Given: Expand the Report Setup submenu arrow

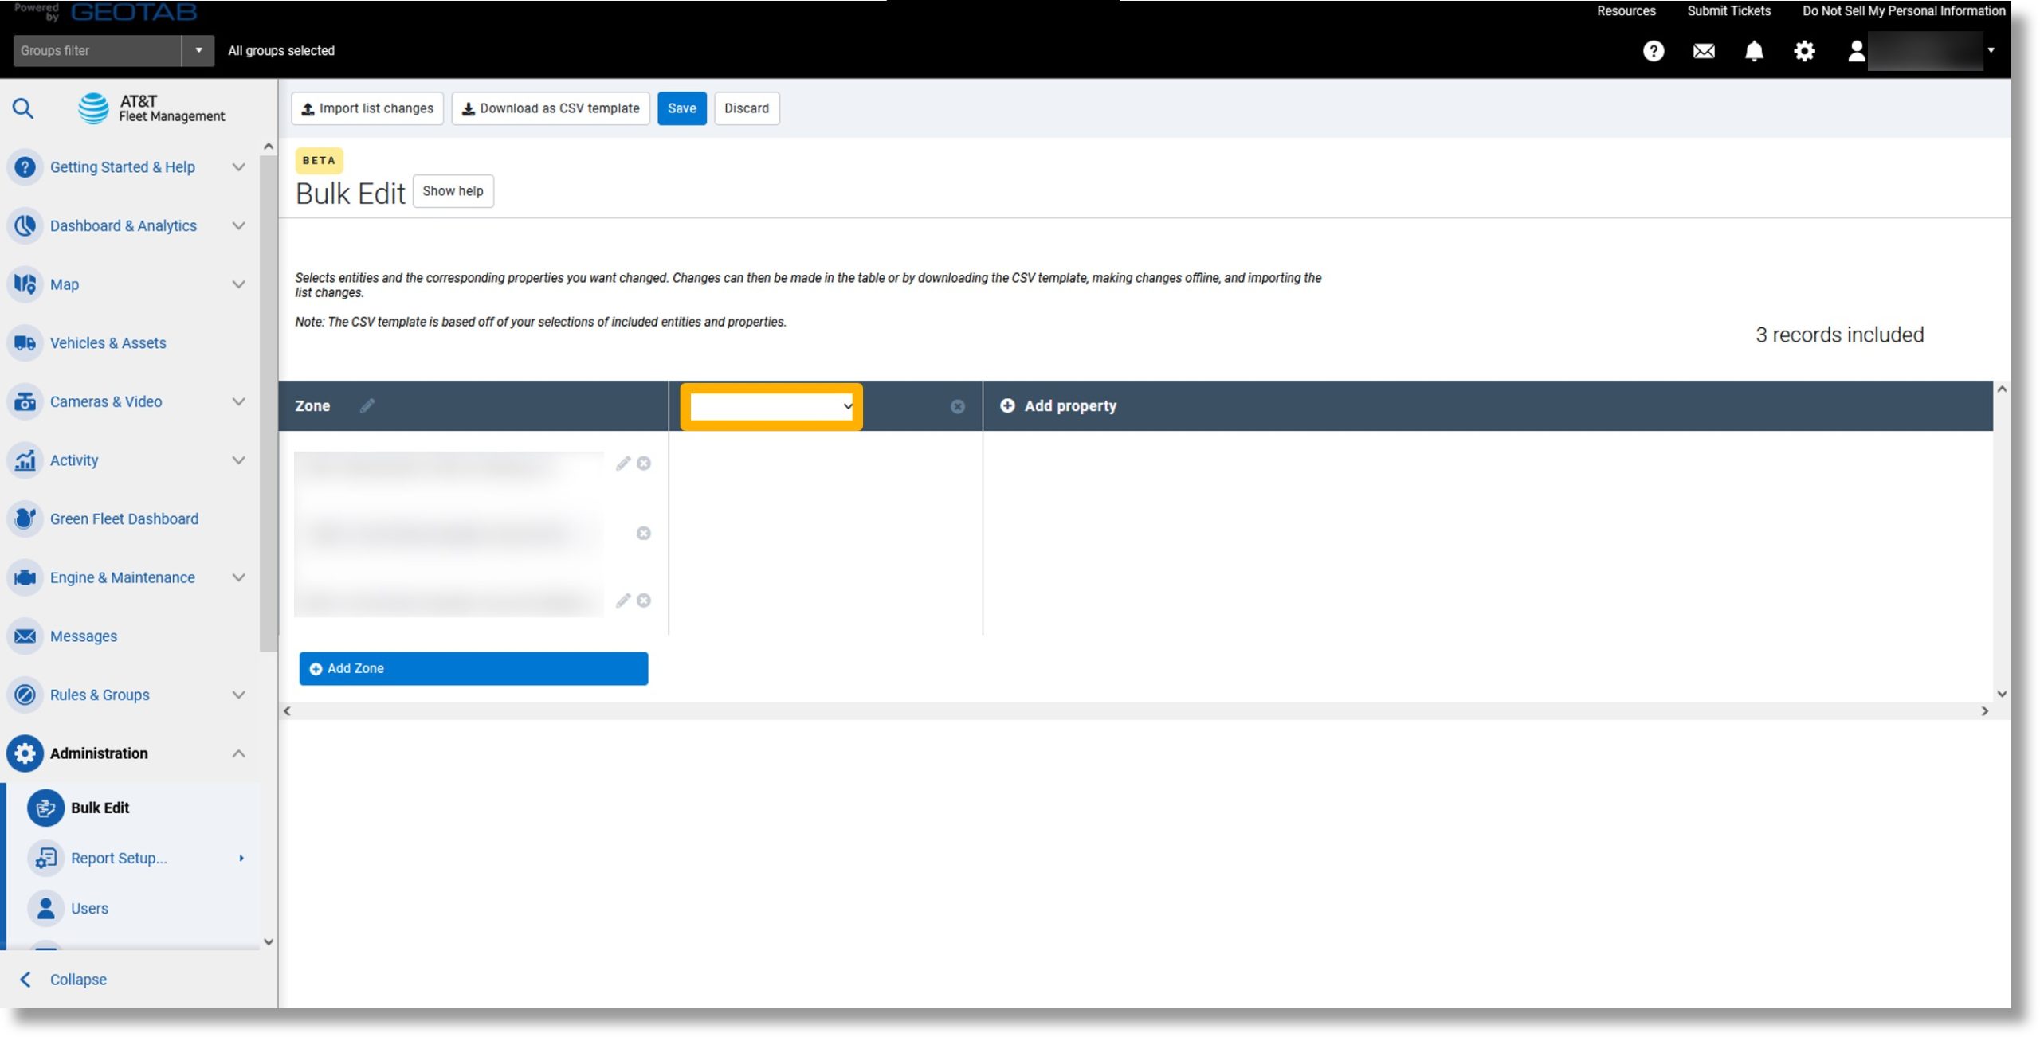Looking at the screenshot, I should click(241, 859).
